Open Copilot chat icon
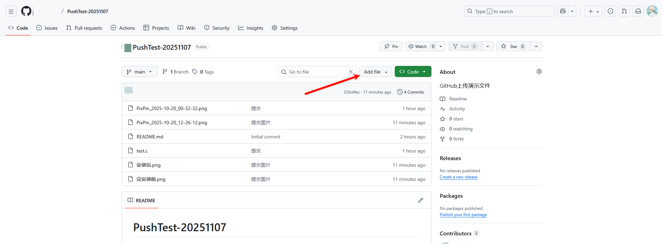 563,11
